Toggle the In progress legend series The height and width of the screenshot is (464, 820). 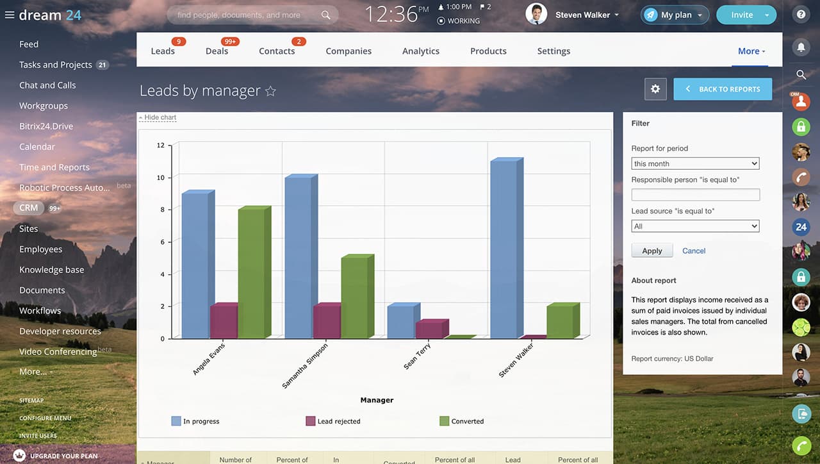pos(195,421)
